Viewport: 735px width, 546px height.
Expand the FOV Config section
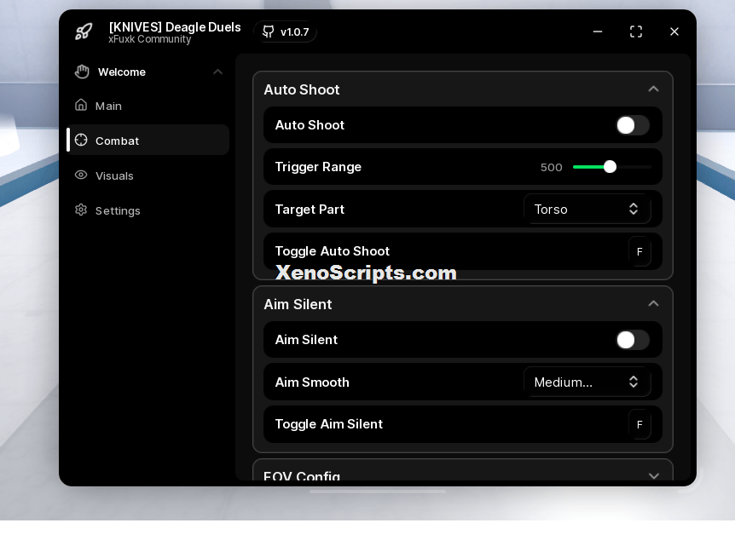point(653,476)
